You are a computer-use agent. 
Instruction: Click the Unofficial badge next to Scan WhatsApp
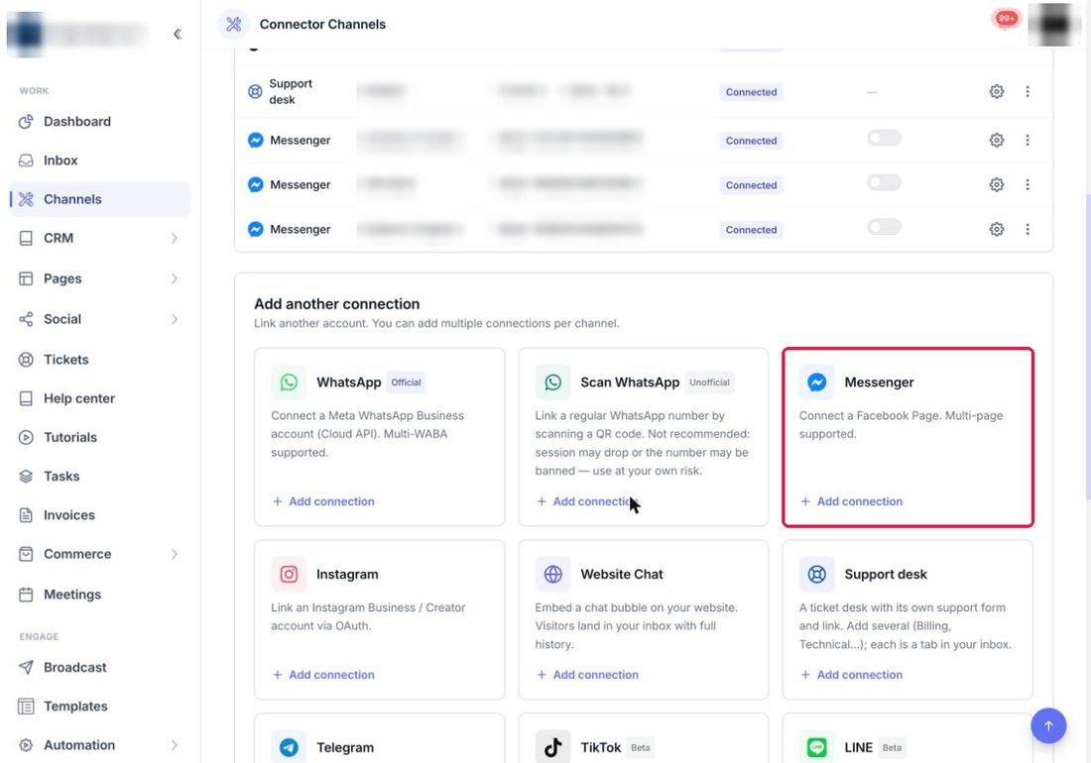point(709,382)
